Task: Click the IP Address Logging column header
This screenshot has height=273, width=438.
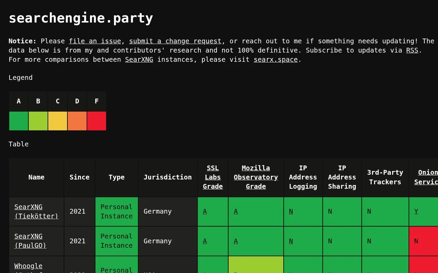Action: 303,177
